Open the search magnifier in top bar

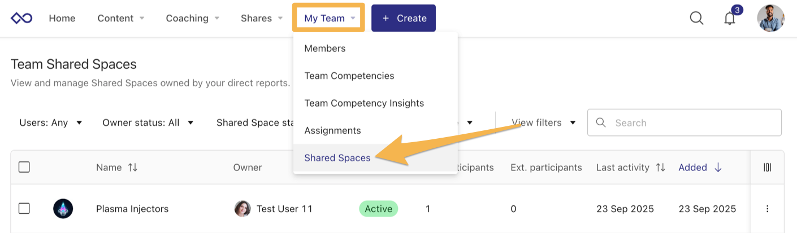[697, 18]
